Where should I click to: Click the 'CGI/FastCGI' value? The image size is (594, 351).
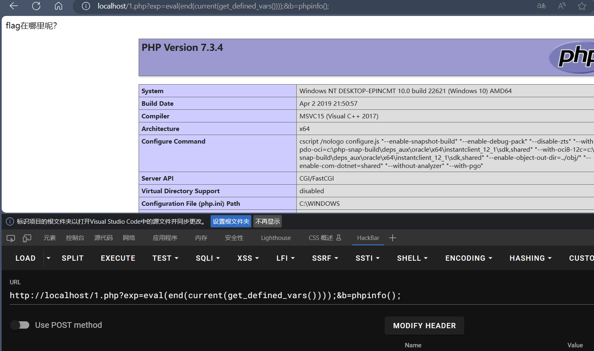click(x=317, y=178)
